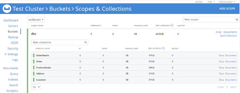
Task: Click the collections disk utilization info icon
Action: coord(164,48)
